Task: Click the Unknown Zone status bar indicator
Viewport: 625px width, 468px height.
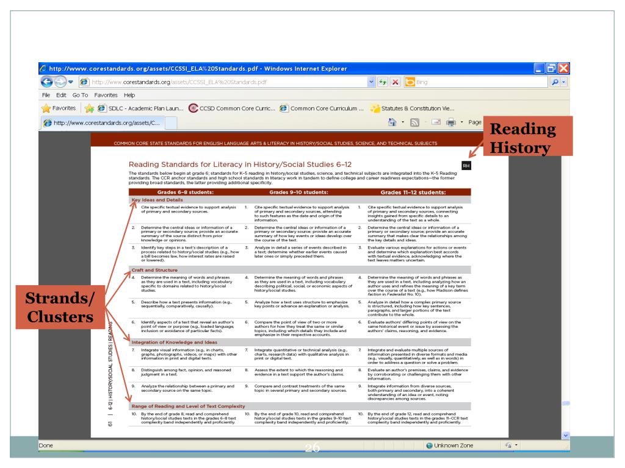Action: click(x=450, y=445)
